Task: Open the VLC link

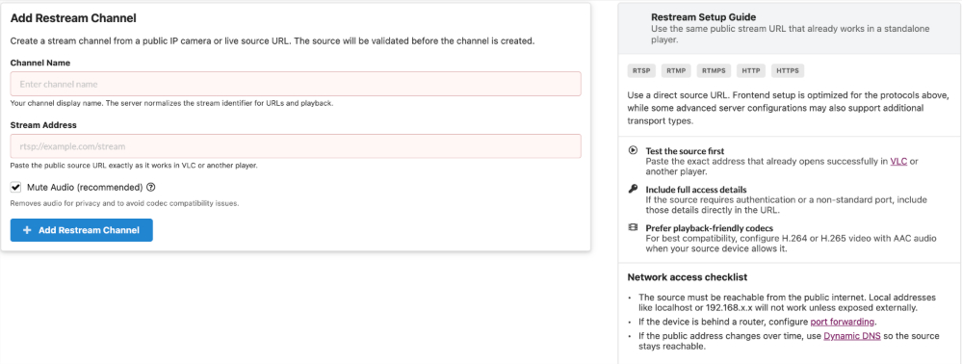Action: pos(898,162)
